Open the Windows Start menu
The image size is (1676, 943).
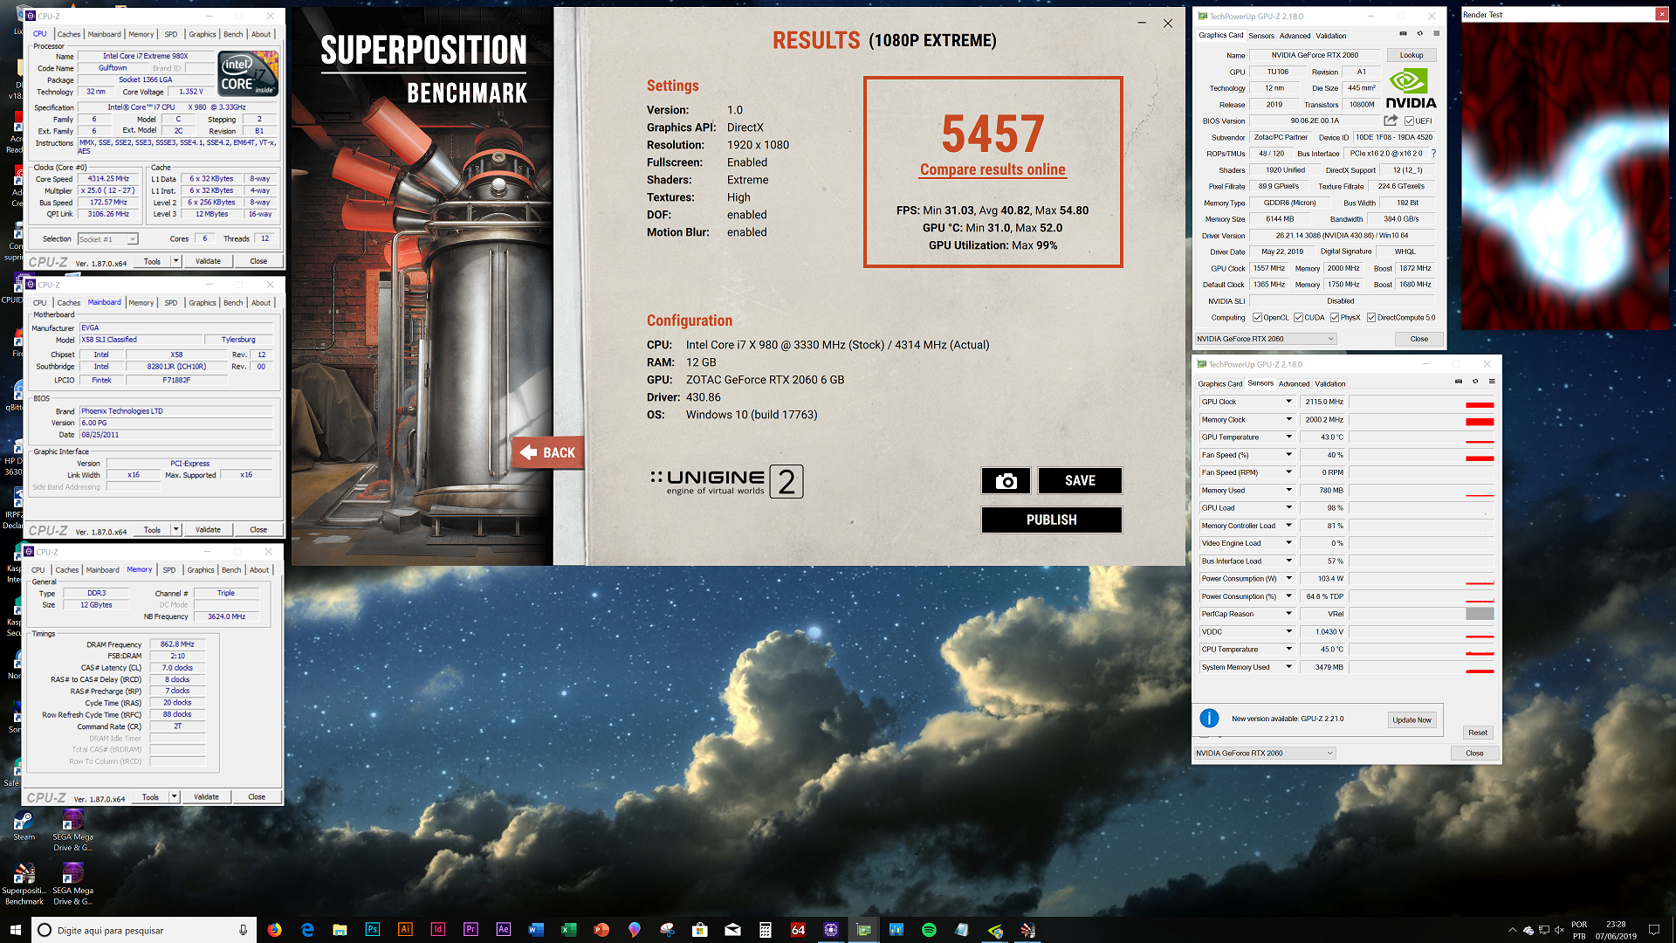15,930
